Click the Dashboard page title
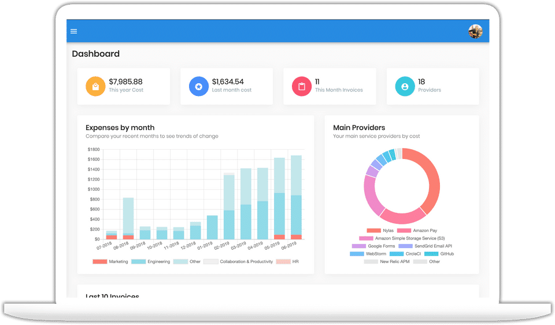This screenshot has height=325, width=555. pyautogui.click(x=95, y=54)
